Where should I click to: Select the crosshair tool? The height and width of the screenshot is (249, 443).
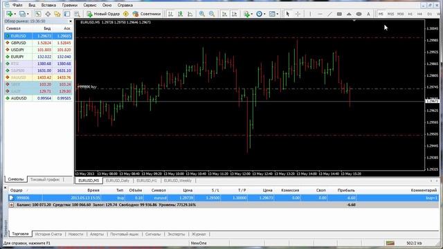pyautogui.click(x=298, y=14)
